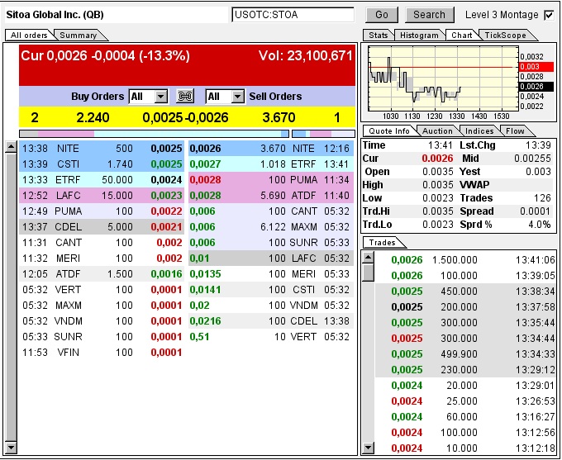Click the trade at 13:34:44
This screenshot has height=460, width=562.
point(465,339)
